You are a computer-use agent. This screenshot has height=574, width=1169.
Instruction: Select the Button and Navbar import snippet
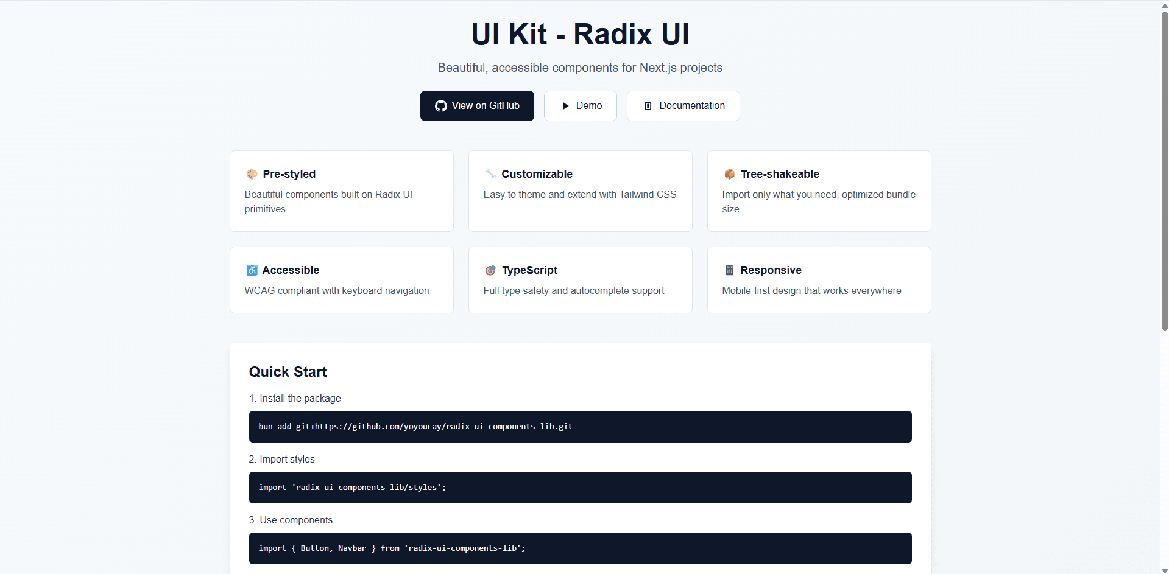coord(392,548)
